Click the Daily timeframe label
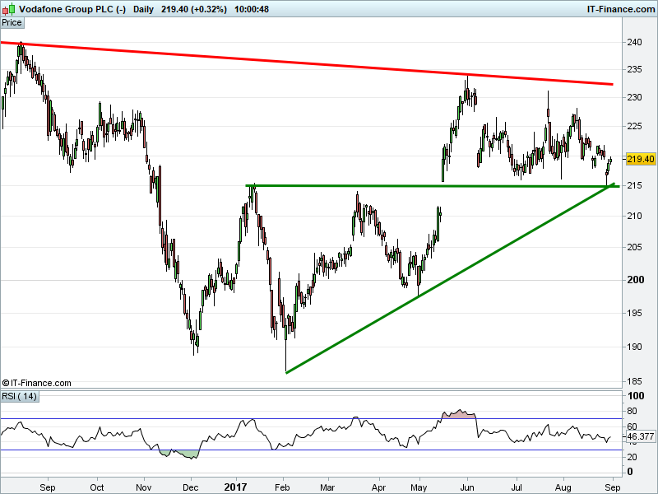Screen dimensions: 658x494 (143, 9)
